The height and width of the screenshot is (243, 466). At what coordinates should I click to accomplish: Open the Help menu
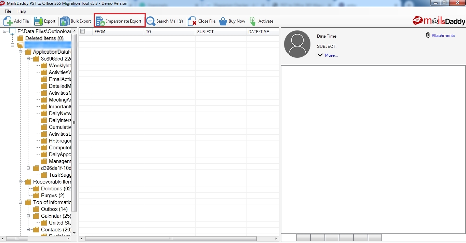(22, 11)
